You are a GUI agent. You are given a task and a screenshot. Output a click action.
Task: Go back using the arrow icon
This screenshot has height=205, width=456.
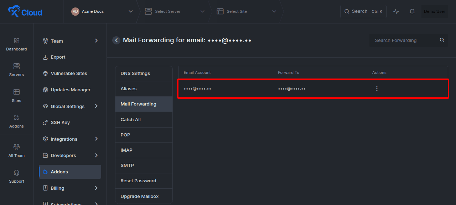tap(116, 40)
